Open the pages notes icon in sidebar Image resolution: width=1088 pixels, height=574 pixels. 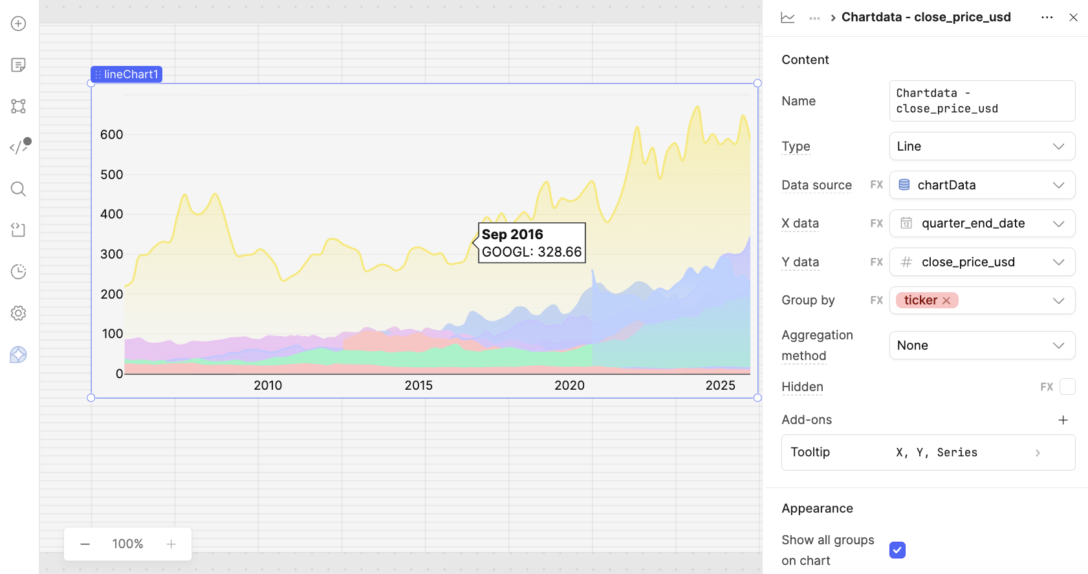(x=18, y=65)
